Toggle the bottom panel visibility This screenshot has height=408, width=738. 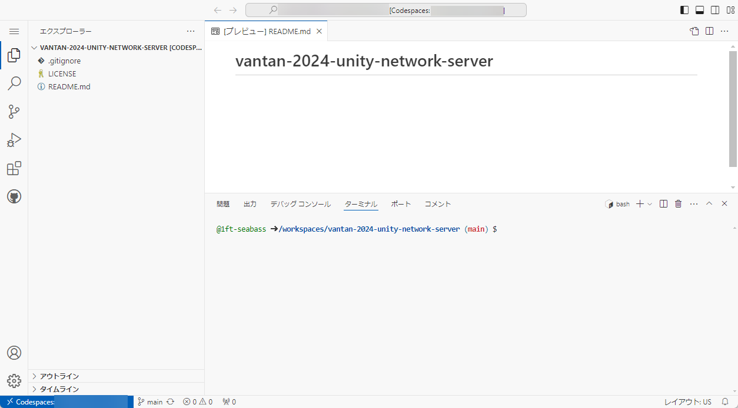coord(700,10)
